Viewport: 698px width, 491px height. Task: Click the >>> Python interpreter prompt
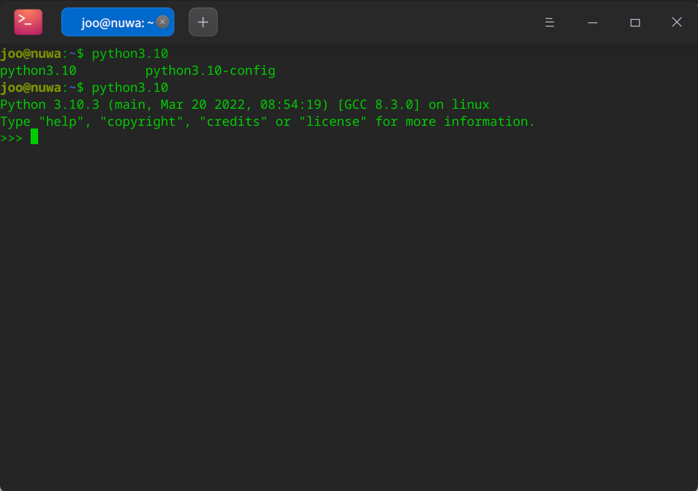pyautogui.click(x=13, y=137)
